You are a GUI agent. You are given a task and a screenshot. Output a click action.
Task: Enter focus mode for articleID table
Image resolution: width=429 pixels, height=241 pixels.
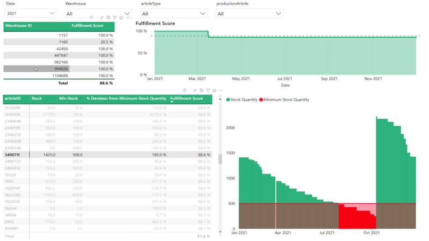[x=214, y=90]
